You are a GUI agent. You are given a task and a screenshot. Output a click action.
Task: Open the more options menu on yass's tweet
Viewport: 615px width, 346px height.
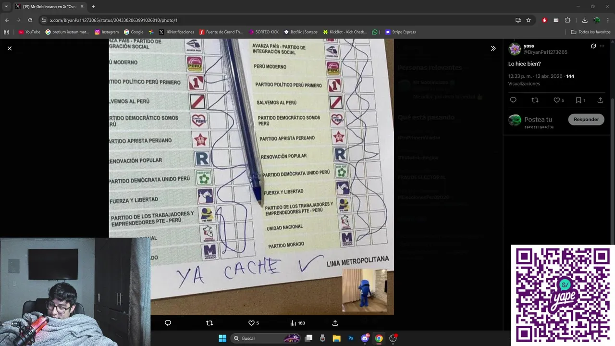tap(602, 46)
